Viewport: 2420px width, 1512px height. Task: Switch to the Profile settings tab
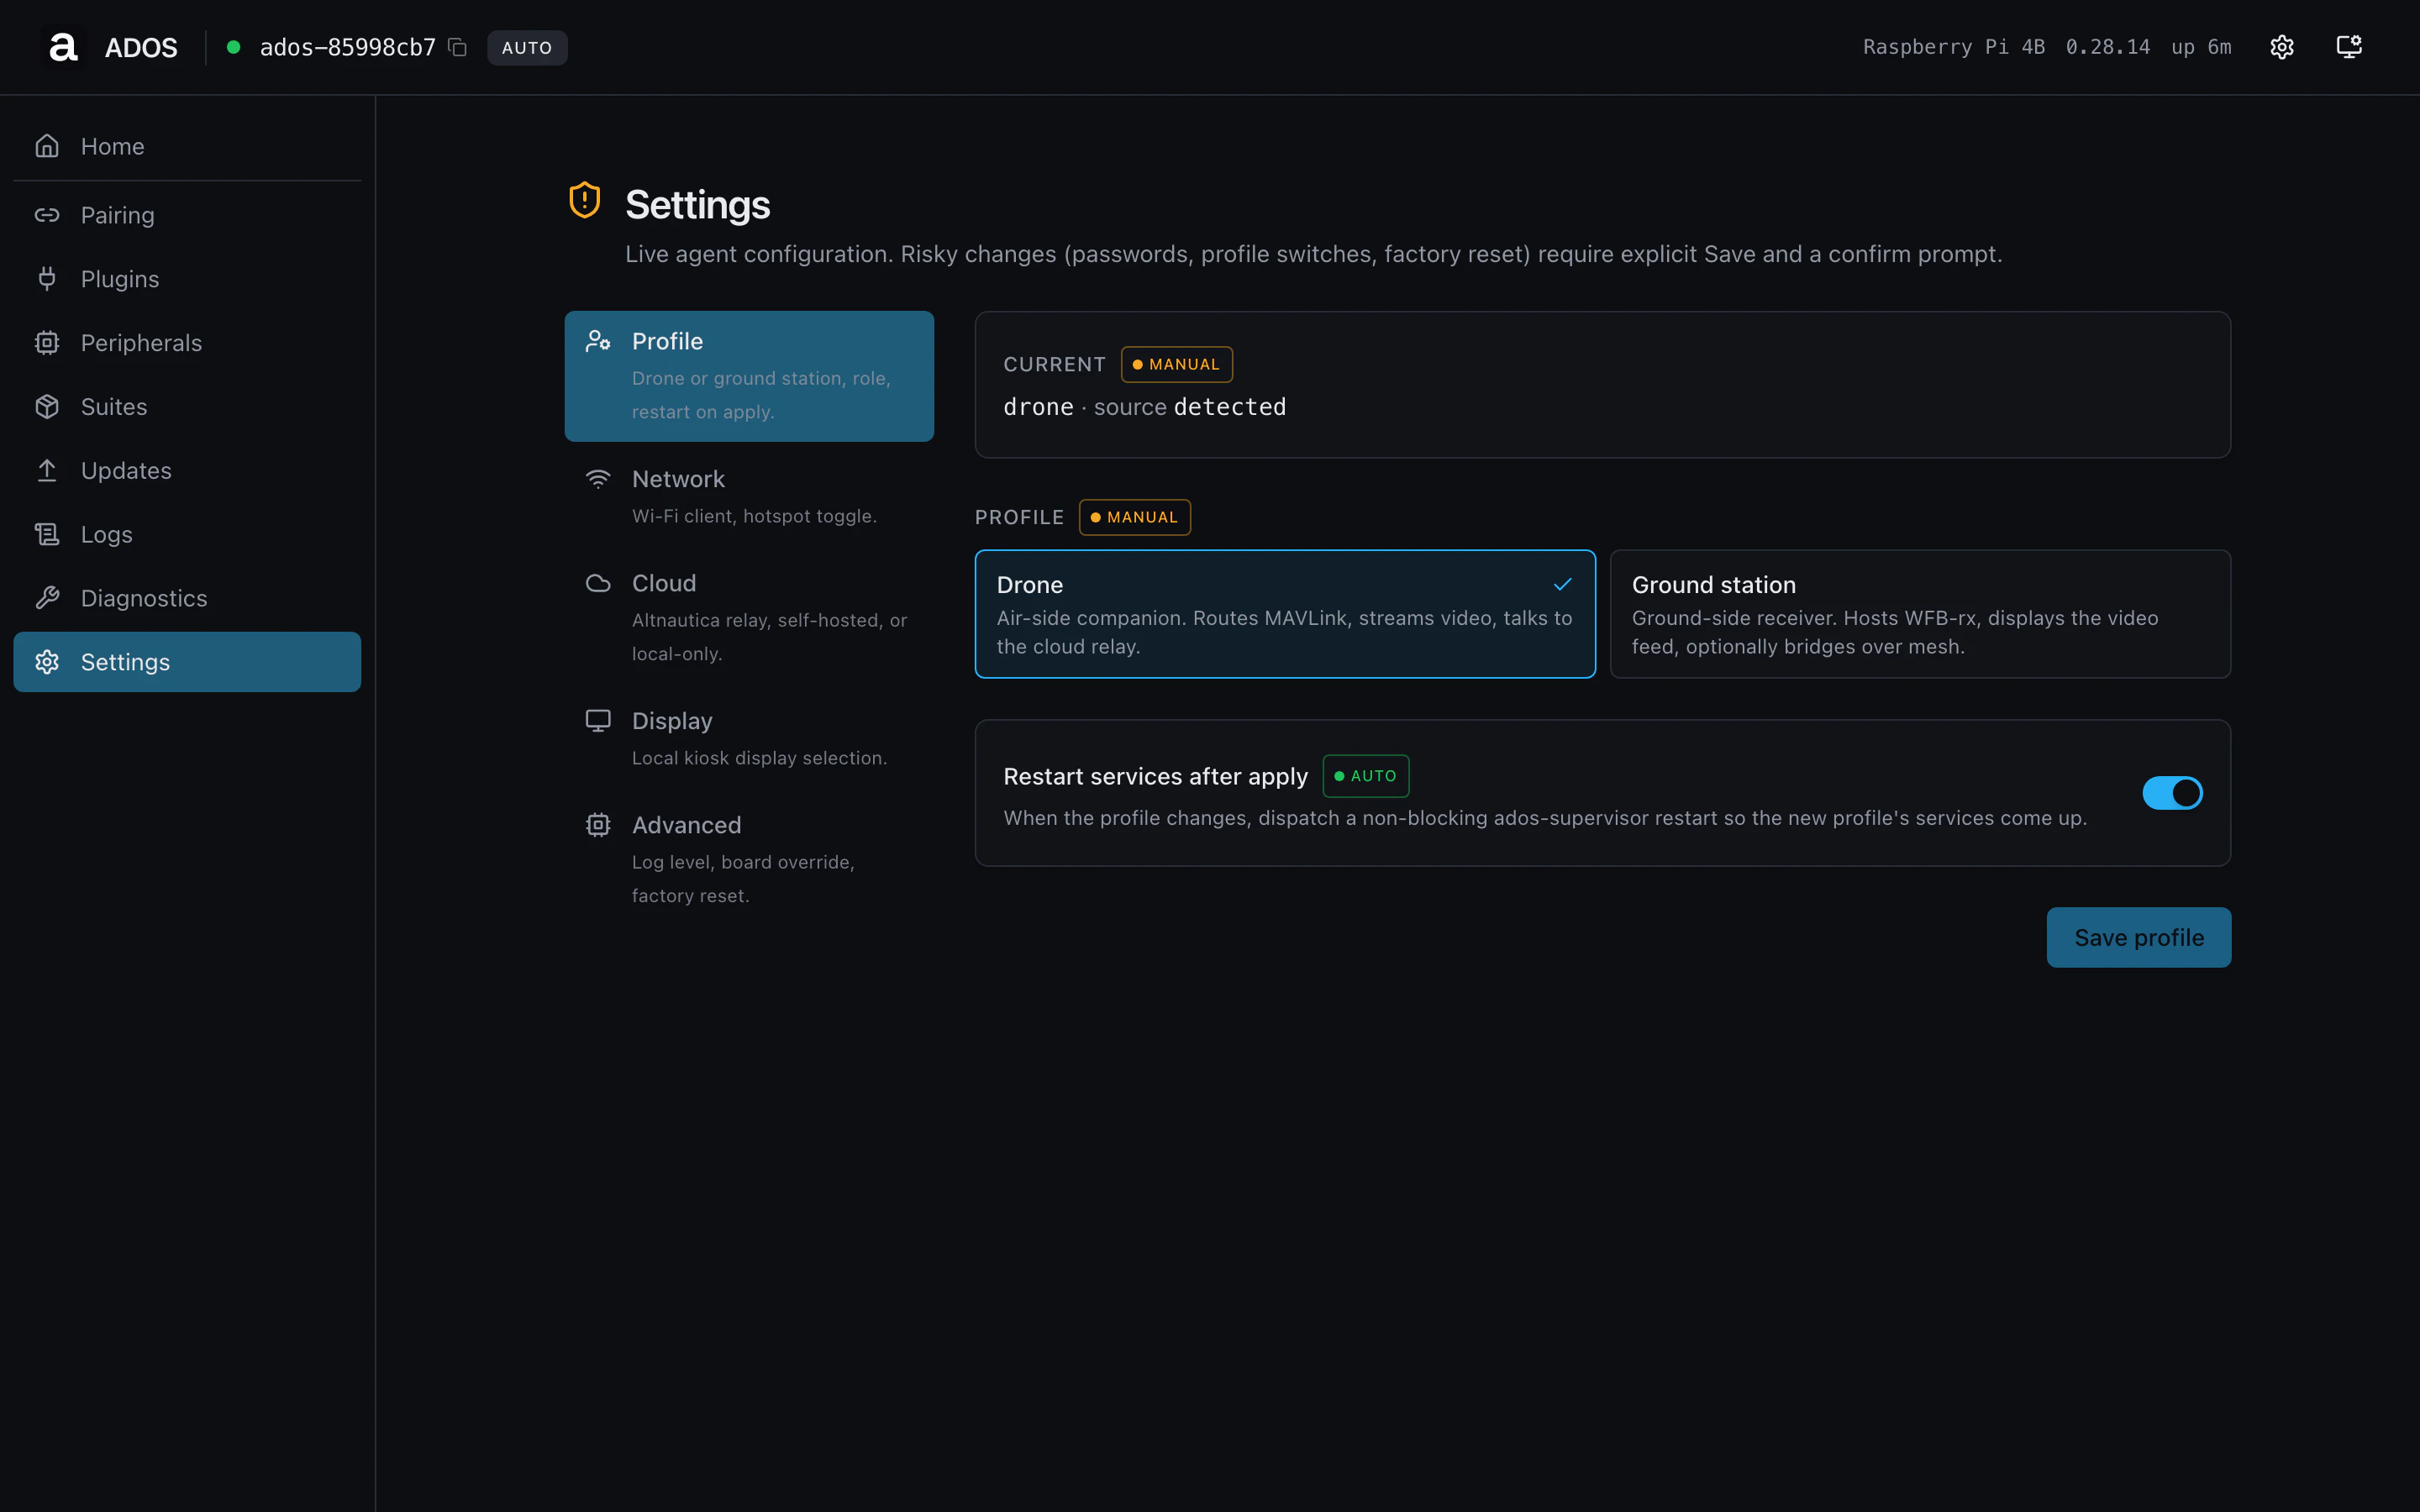pyautogui.click(x=749, y=376)
